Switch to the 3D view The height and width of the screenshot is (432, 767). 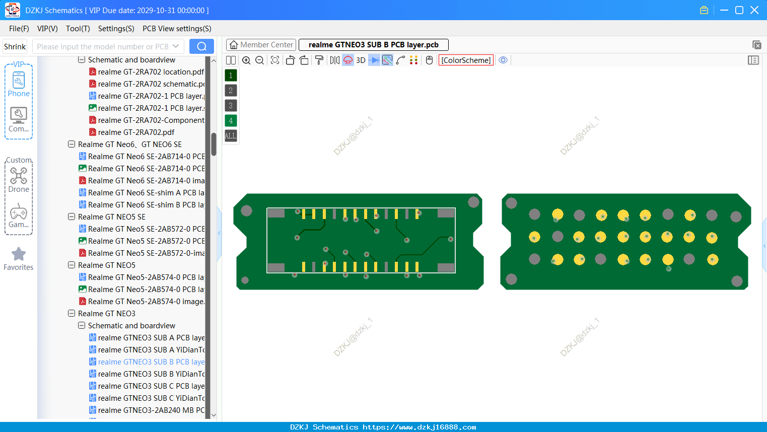tap(361, 60)
